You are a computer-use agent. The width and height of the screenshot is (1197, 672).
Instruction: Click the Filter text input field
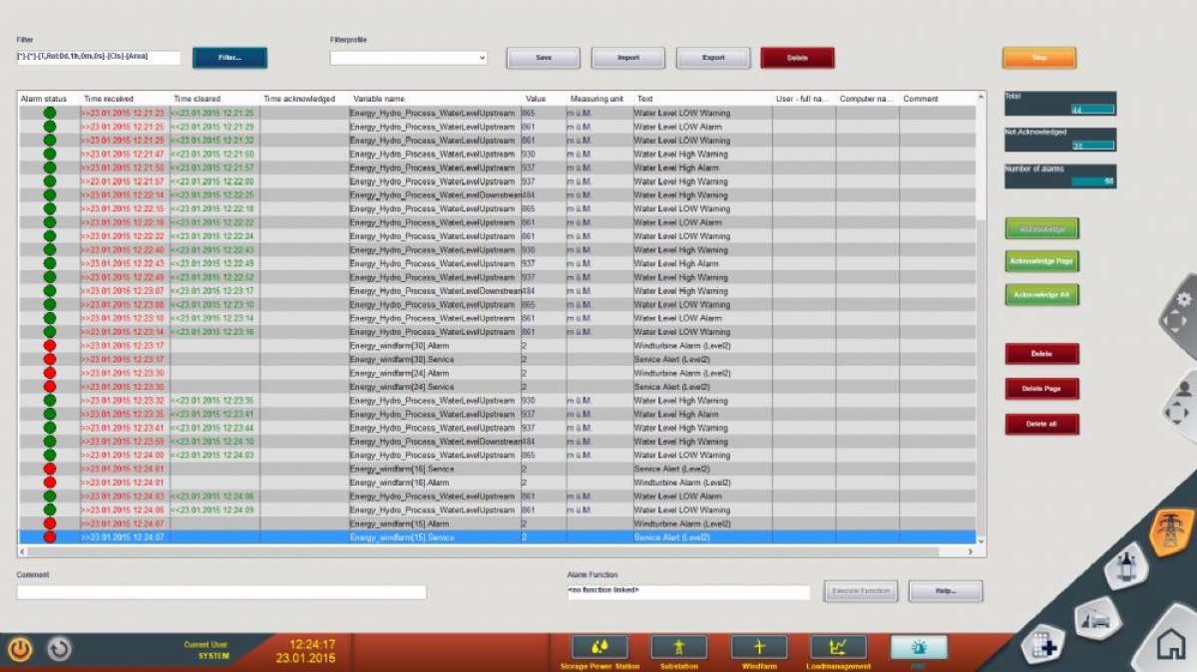pyautogui.click(x=99, y=57)
